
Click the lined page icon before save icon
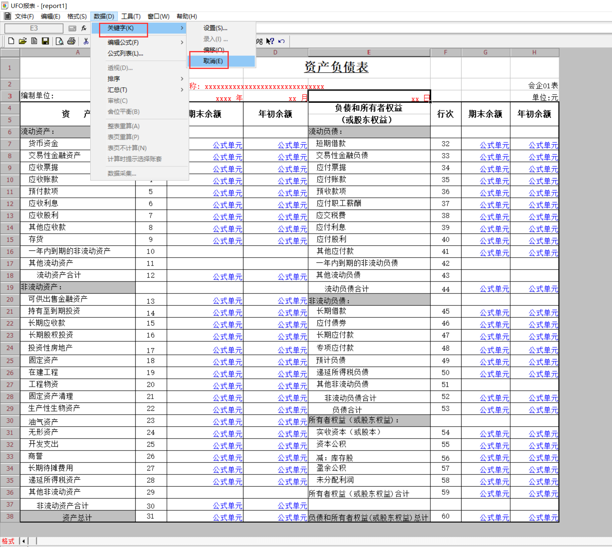point(34,41)
